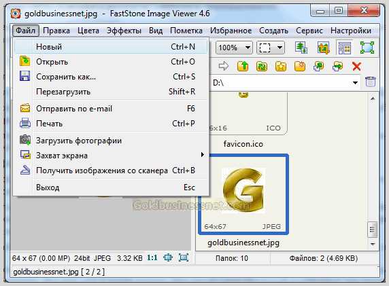Open the Вид menu
The height and width of the screenshot is (286, 389).
156,31
